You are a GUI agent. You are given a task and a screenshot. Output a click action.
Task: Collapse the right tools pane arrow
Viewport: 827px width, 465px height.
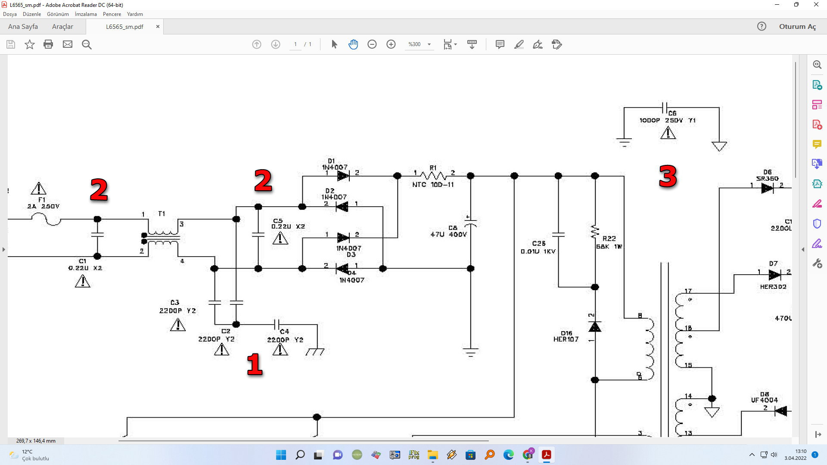pos(803,250)
